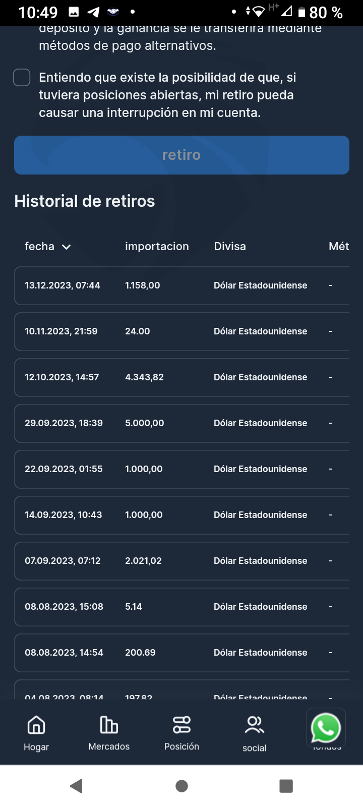
Task: Tap the WhatsApp chat icon
Action: [326, 728]
